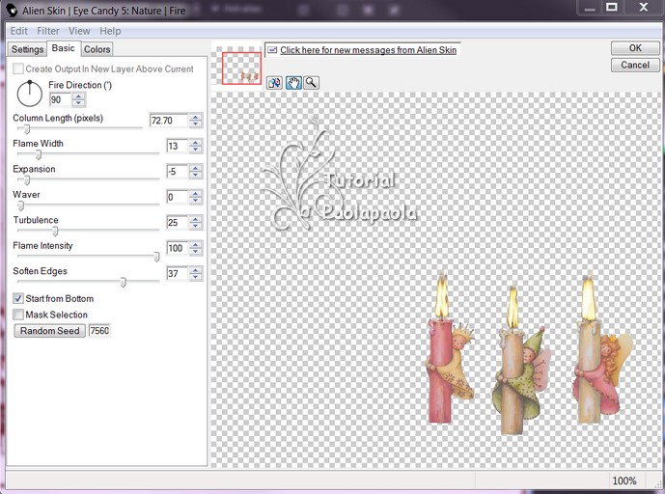Click the Alien Skin app icon in title bar
The height and width of the screenshot is (494, 665).
coord(12,11)
